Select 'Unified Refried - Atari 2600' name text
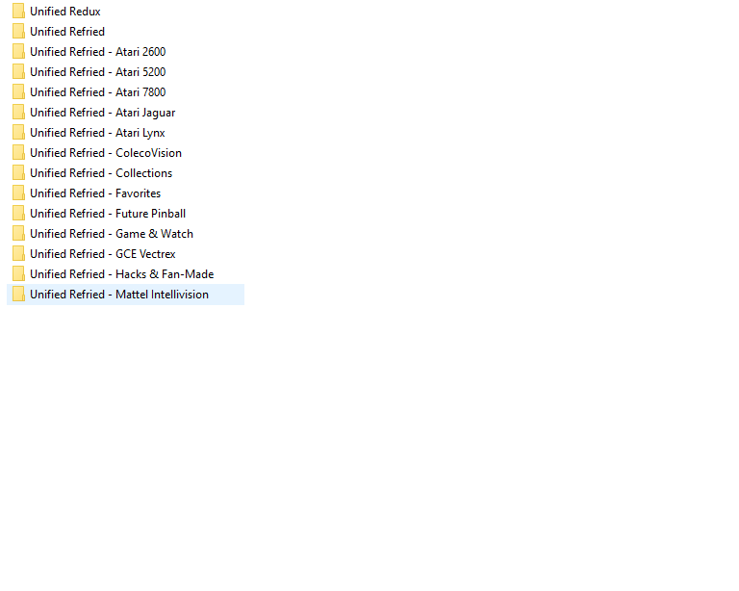Image resolution: width=739 pixels, height=591 pixels. pyautogui.click(x=97, y=52)
